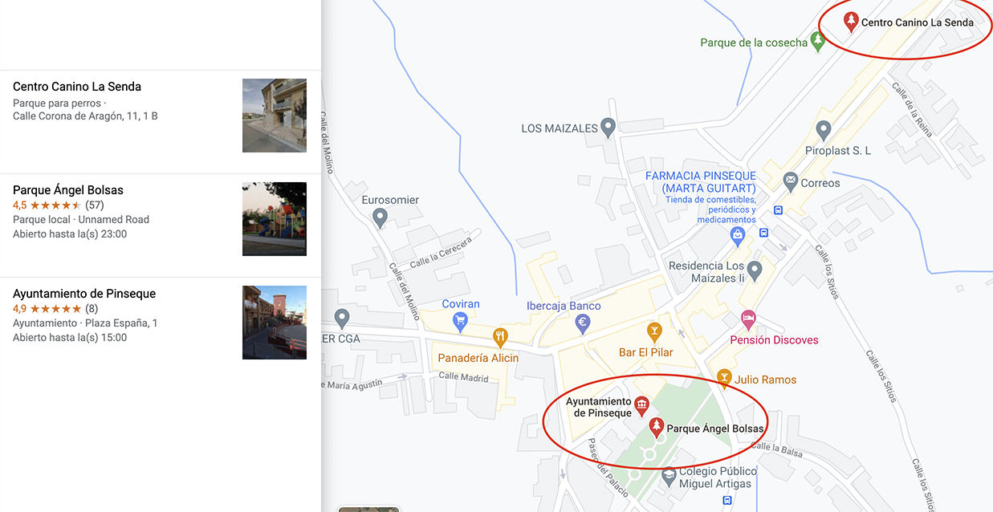Image resolution: width=993 pixels, height=512 pixels.
Task: Click the Panadería Alicin restaurant icon
Action: (x=501, y=337)
